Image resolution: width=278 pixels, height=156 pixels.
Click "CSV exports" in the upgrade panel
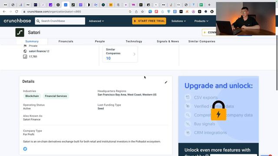pos(205,97)
